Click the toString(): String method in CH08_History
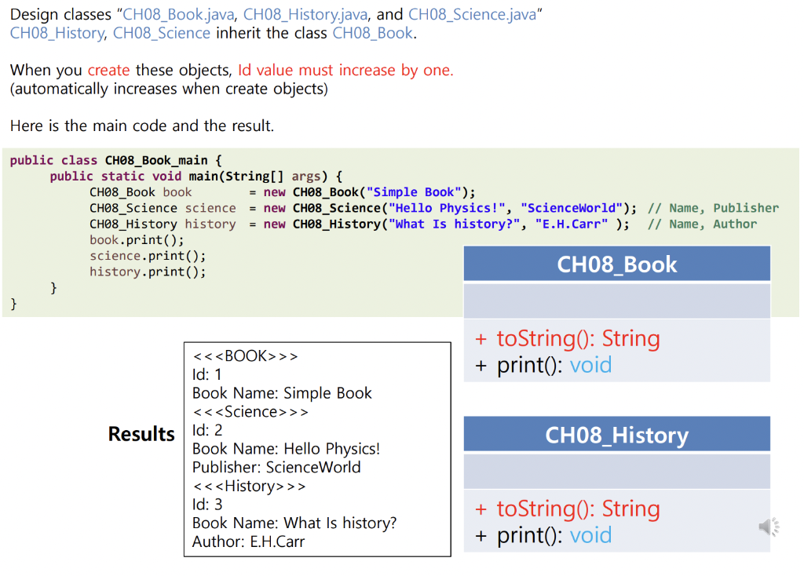The image size is (804, 576). (x=577, y=509)
